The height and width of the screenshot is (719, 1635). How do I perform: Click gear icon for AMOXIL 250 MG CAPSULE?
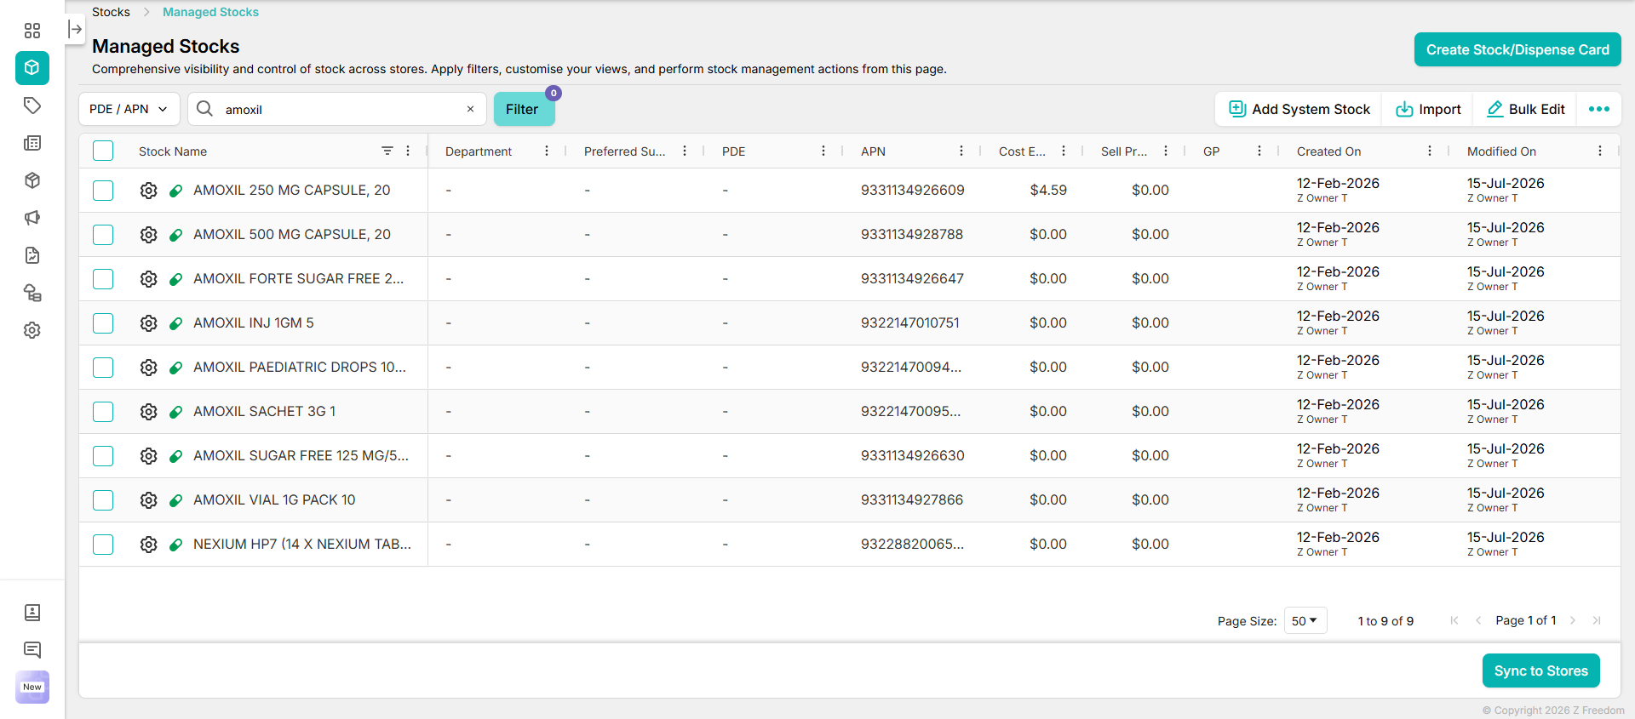tap(148, 191)
